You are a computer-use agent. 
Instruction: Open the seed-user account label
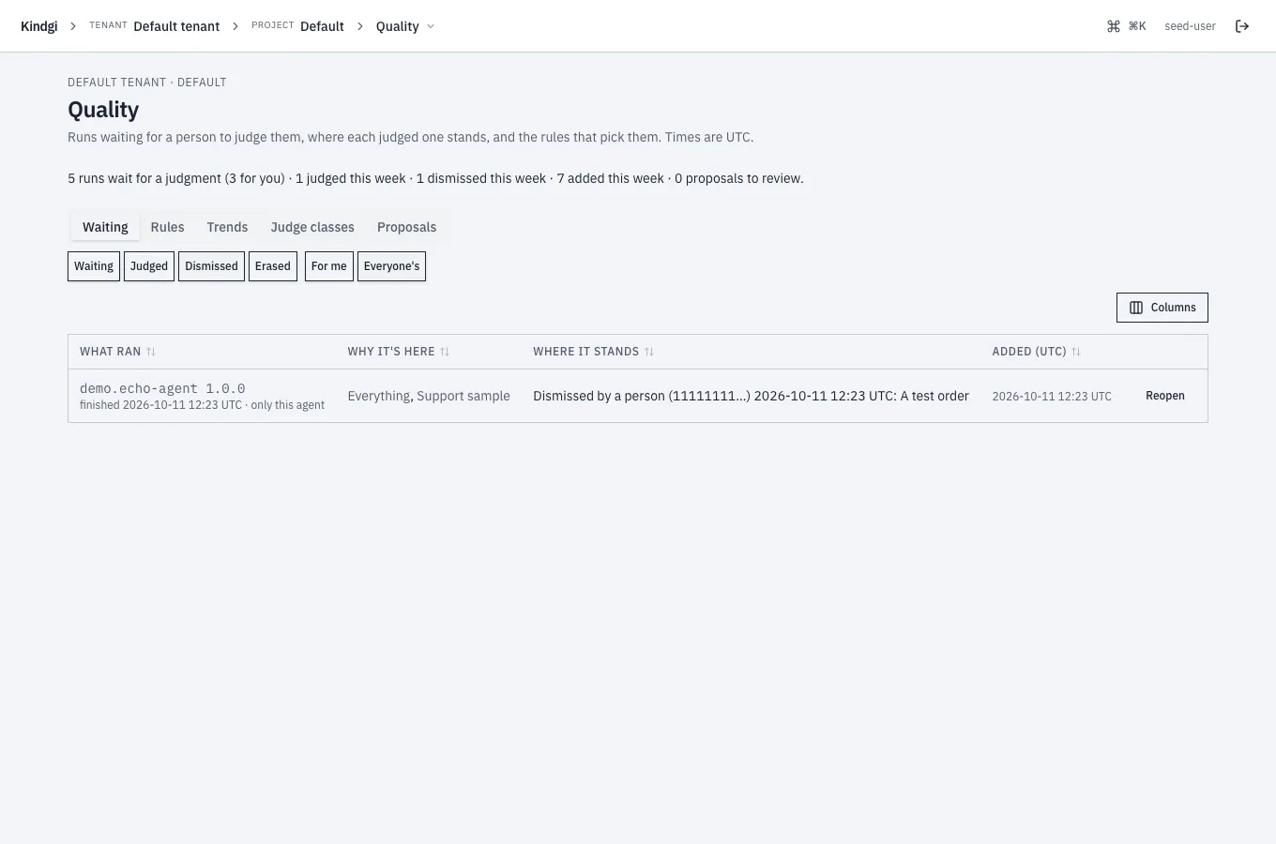pos(1190,26)
